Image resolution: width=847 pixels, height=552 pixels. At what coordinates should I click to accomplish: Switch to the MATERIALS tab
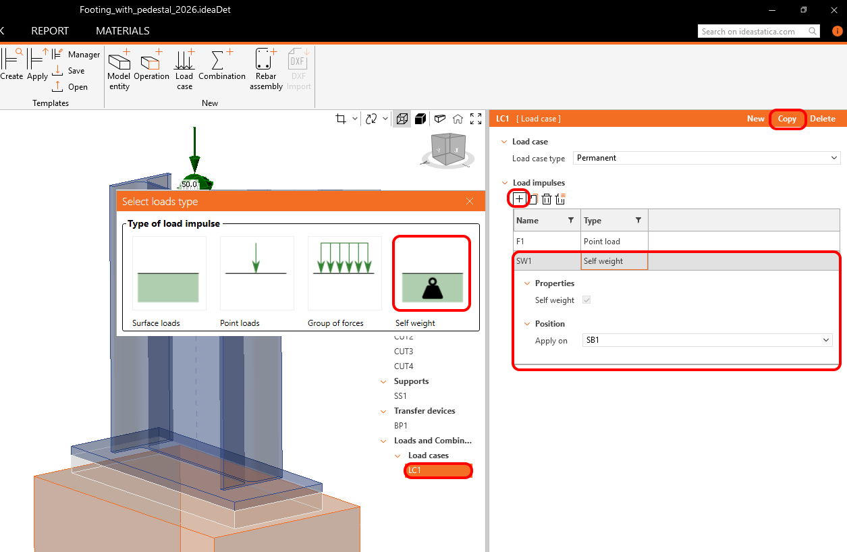(x=122, y=31)
